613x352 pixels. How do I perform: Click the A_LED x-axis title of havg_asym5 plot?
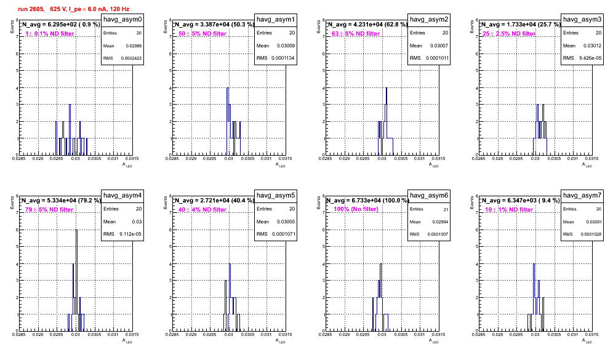tap(281, 341)
